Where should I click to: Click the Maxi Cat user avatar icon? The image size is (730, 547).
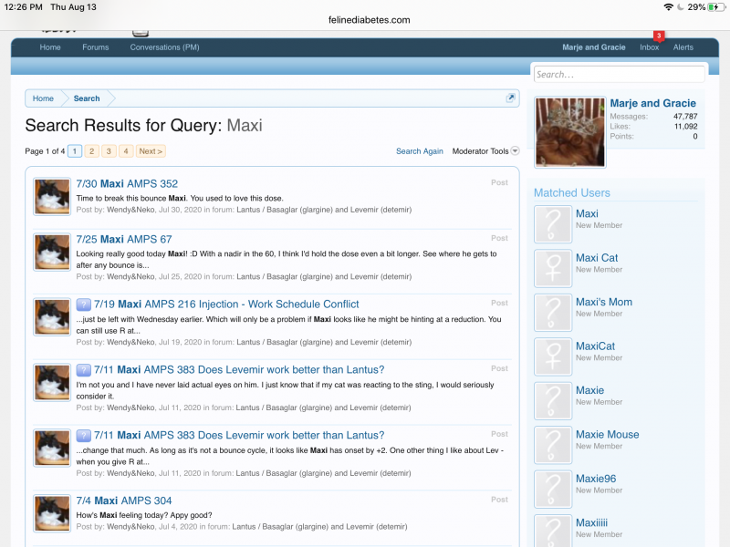(x=553, y=269)
